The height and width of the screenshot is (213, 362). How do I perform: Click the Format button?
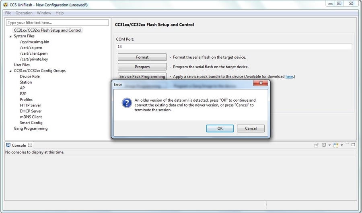coord(142,57)
